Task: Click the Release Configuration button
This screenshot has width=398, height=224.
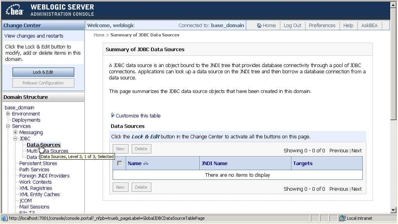Action: tap(43, 83)
